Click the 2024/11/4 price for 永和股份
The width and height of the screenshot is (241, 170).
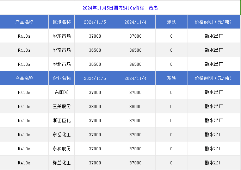coord(135,149)
